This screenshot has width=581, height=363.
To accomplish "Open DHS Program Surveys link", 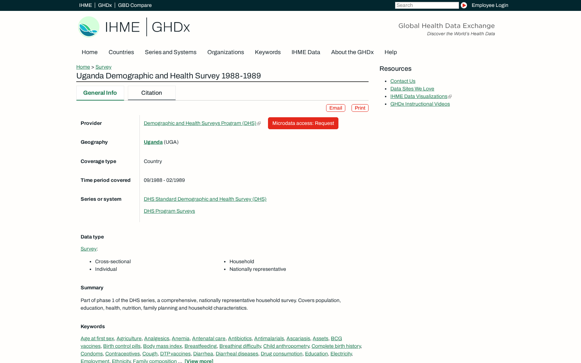I will pyautogui.click(x=169, y=211).
